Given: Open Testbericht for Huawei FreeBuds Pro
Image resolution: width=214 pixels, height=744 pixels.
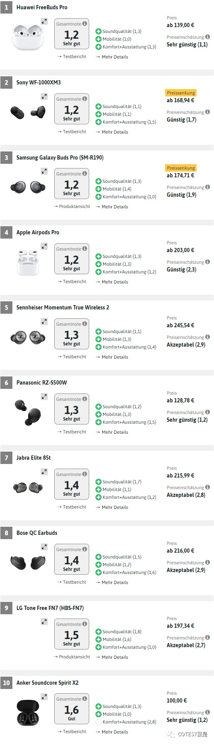Looking at the screenshot, I should (72, 57).
